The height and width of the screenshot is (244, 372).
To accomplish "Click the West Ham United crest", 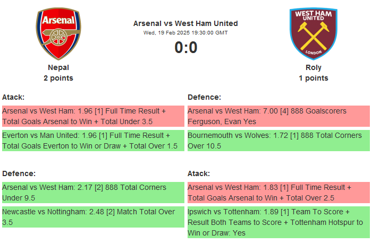I will [x=314, y=33].
